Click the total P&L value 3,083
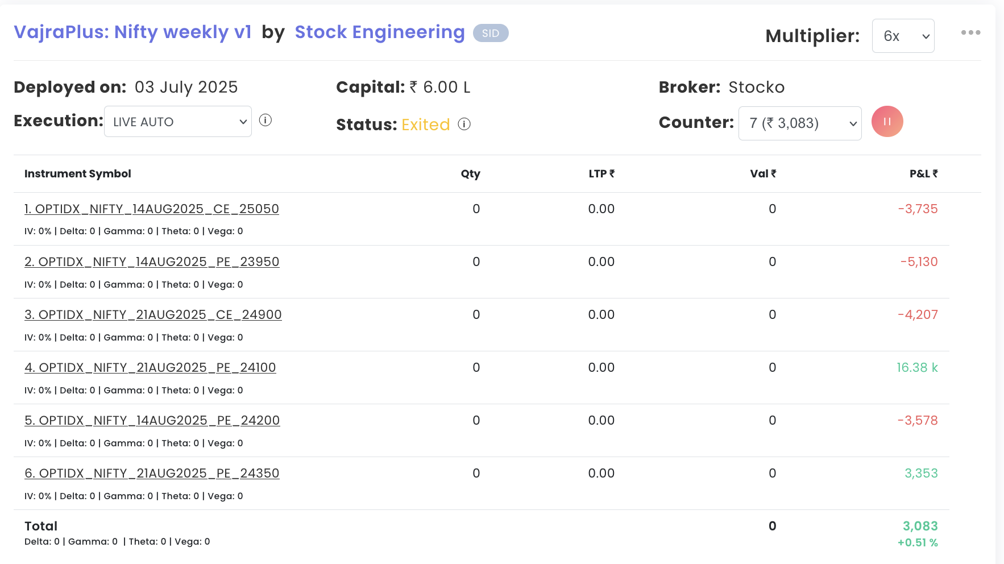The width and height of the screenshot is (1004, 564). (920, 526)
